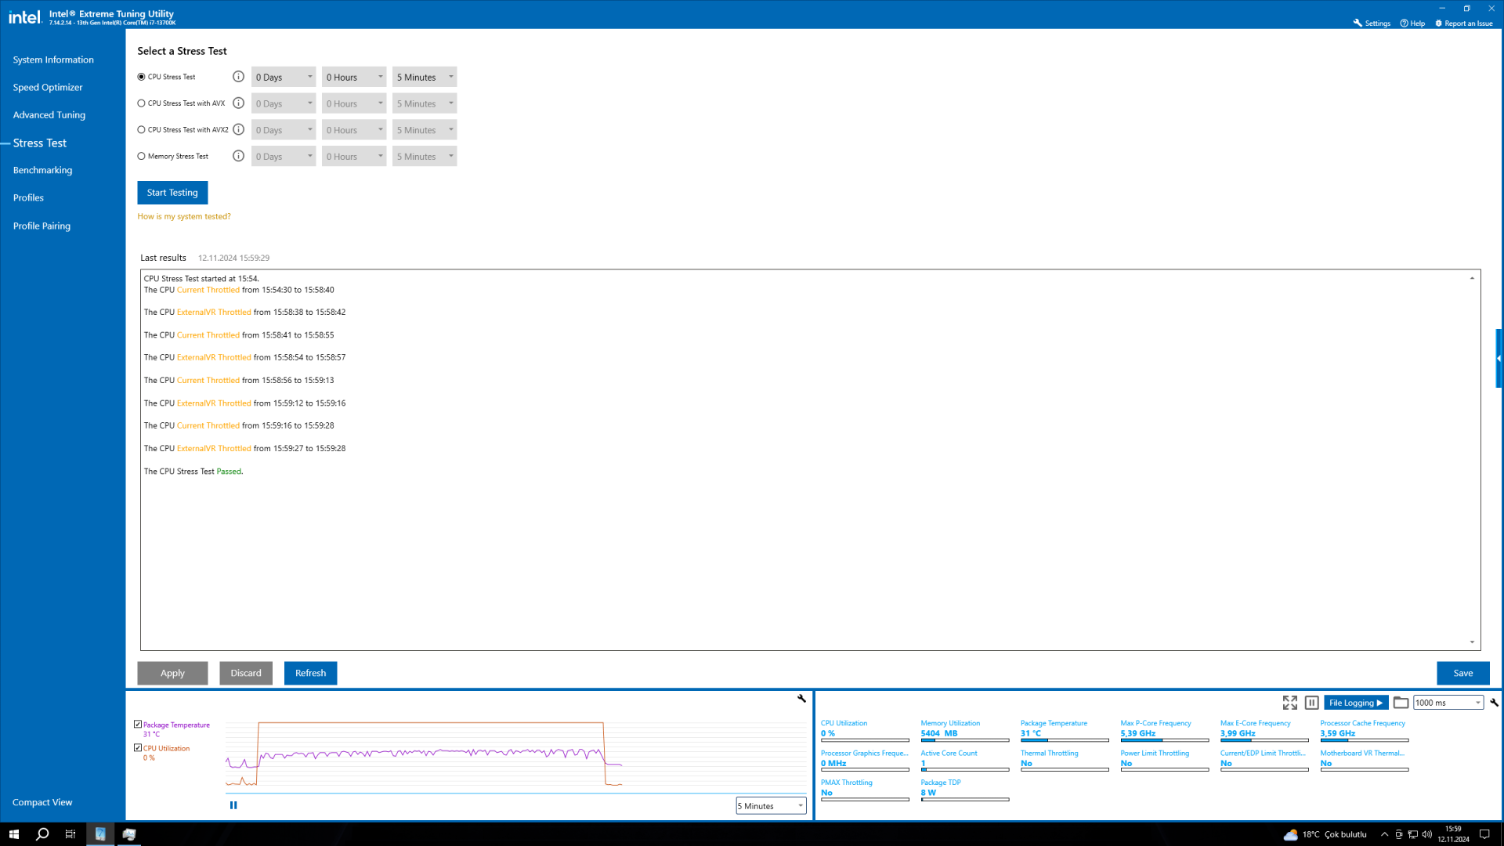Viewport: 1504px width, 846px height.
Task: Pause the monitoring panel updates
Action: [1311, 703]
